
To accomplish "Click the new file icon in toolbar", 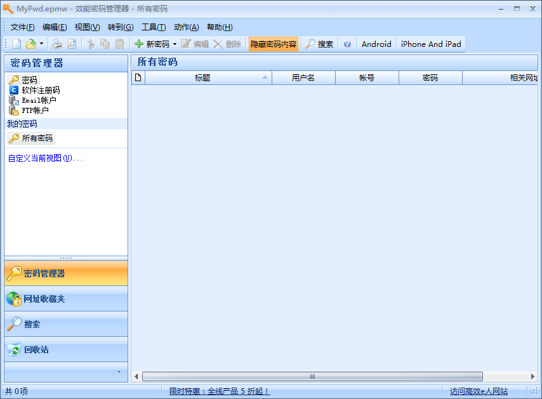I will (x=17, y=44).
